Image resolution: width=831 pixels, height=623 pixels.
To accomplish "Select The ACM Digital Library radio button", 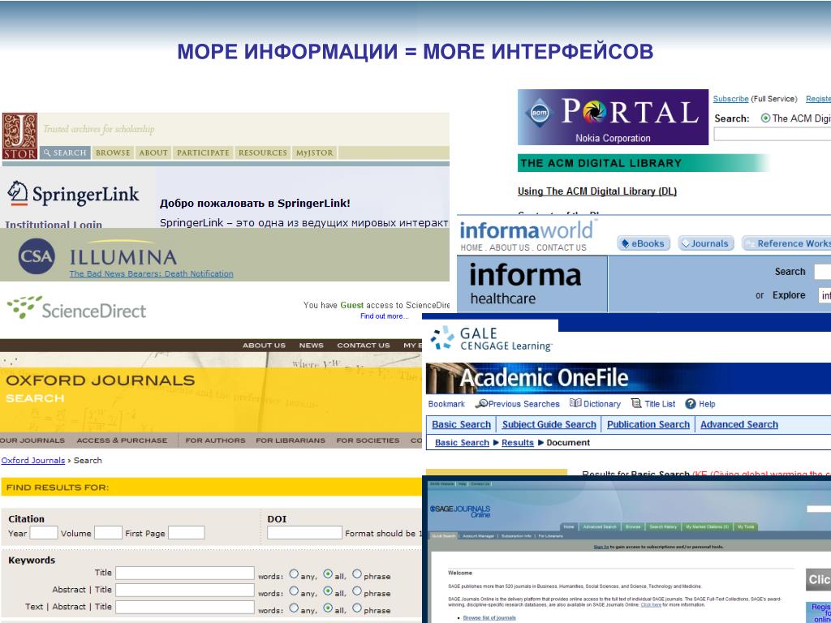I will click(765, 118).
